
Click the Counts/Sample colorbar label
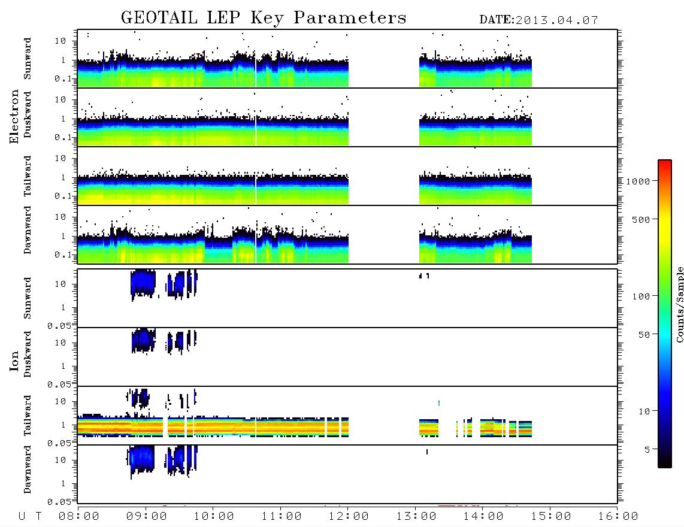point(680,304)
